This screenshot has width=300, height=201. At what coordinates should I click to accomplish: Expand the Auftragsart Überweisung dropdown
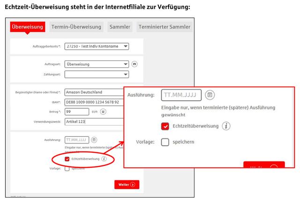[x=97, y=64]
